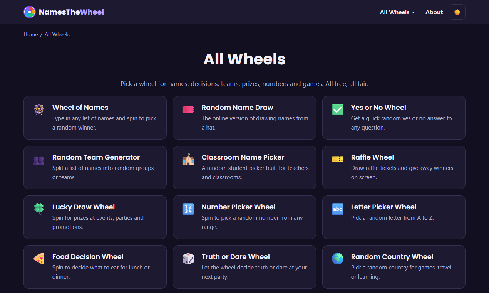Click the green checkmark Yes or No icon
The width and height of the screenshot is (489, 293).
pos(337,109)
